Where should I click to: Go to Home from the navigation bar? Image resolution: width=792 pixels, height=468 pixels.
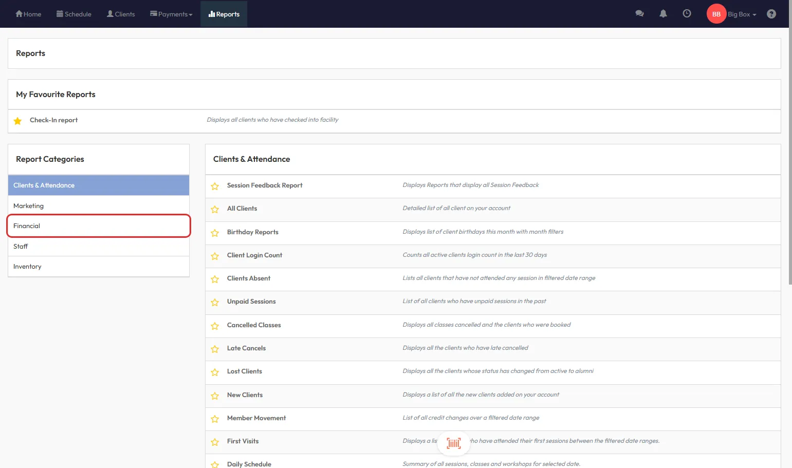28,14
